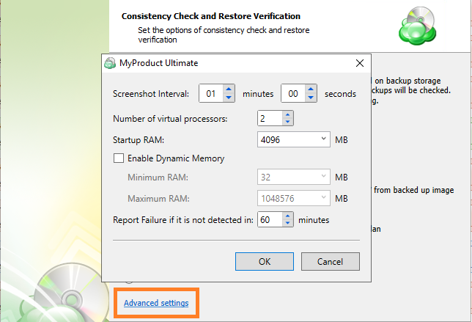Increase the report failure minutes value

[287, 216]
